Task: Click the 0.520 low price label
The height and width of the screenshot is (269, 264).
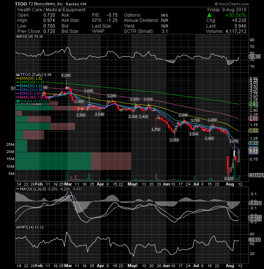Action: tap(229, 178)
